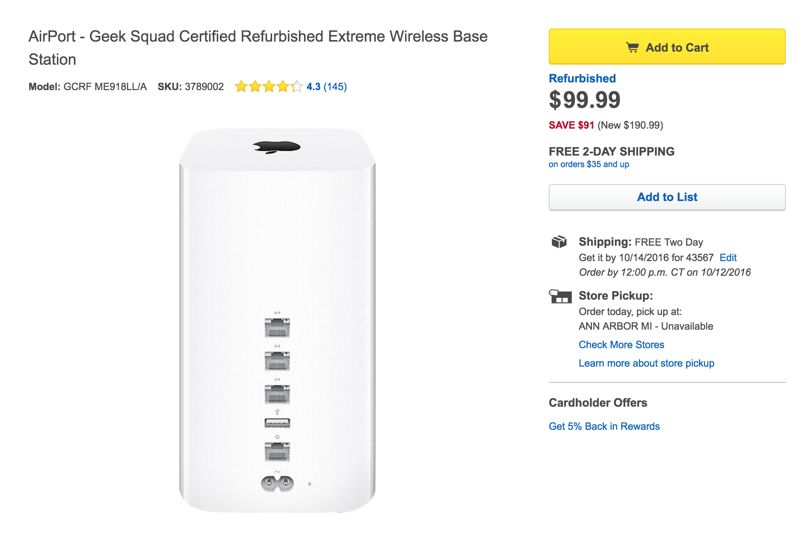Edit the shipping ZIP code 43567
The image size is (812, 533).
(728, 258)
